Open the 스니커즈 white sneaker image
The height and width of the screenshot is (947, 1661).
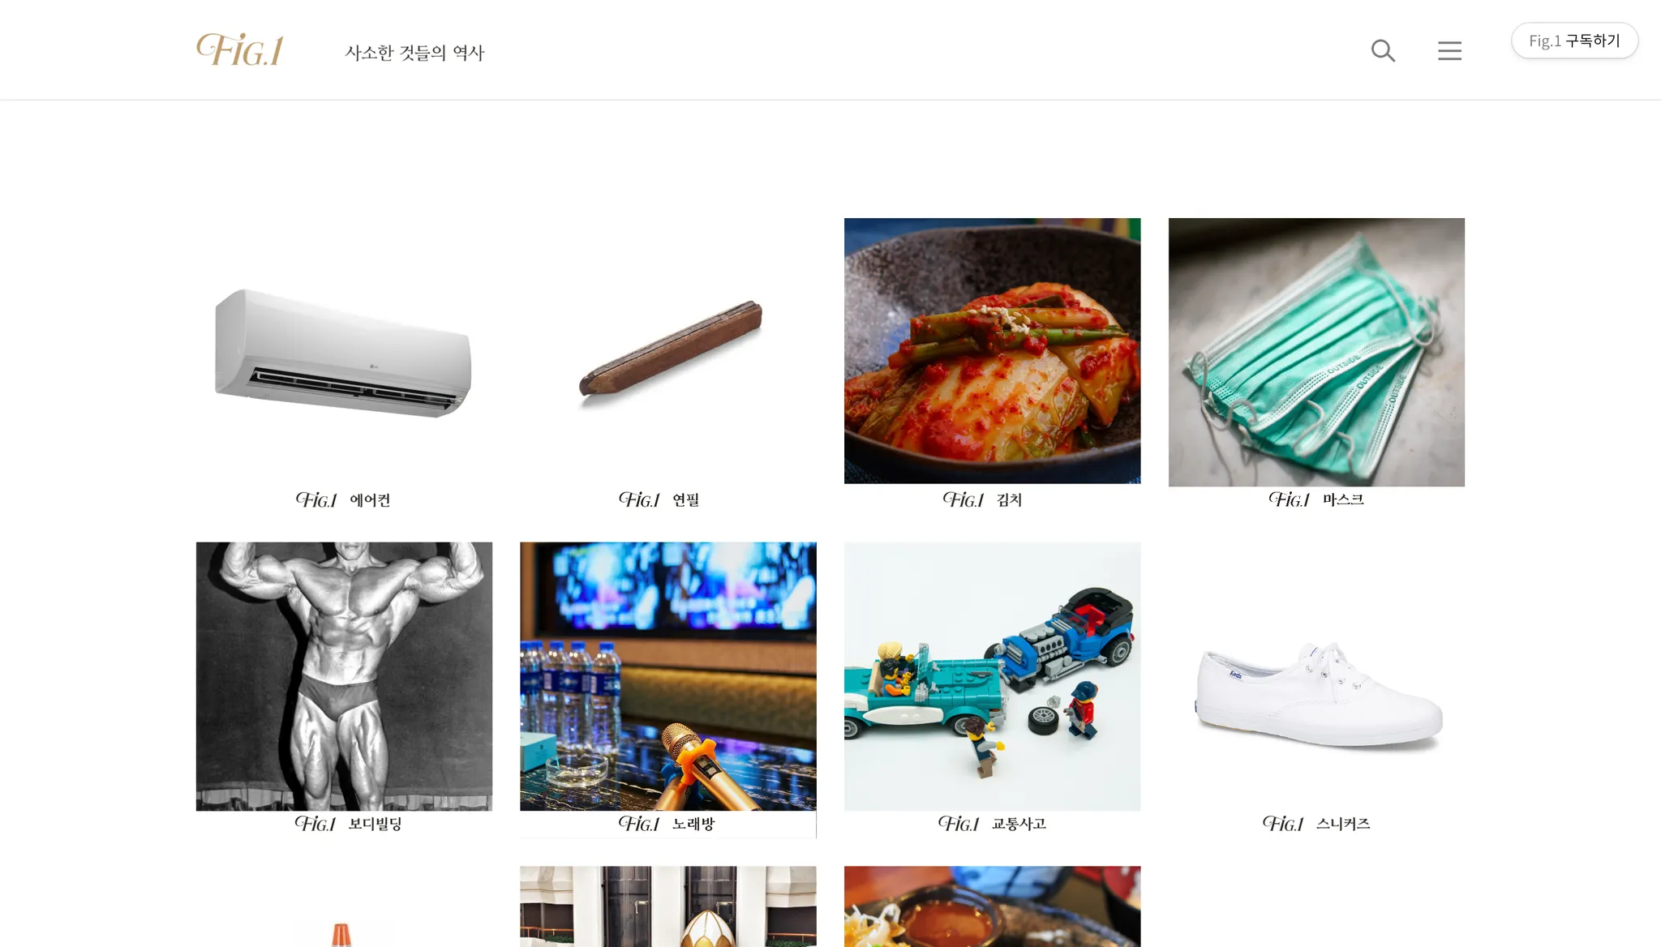click(x=1316, y=676)
